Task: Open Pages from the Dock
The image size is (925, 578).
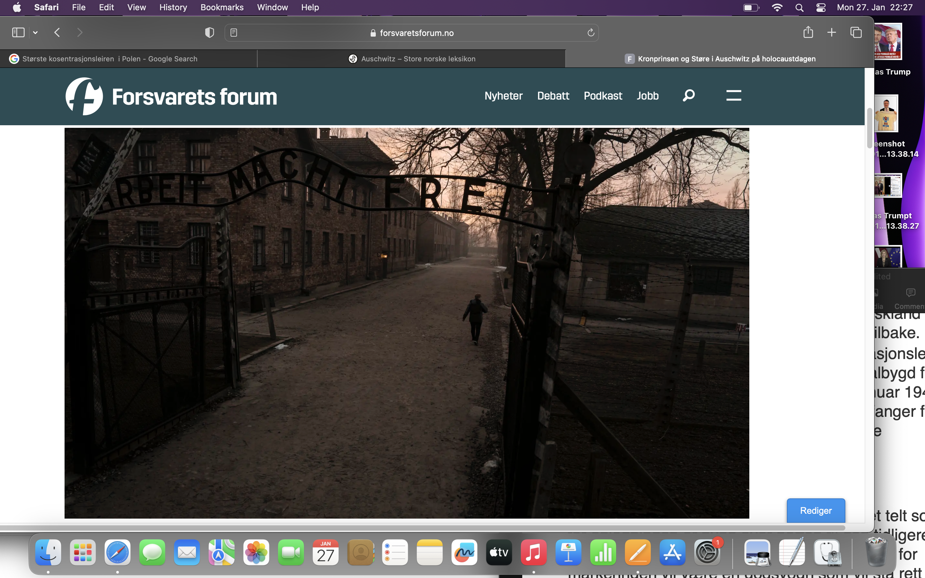Action: 638,552
